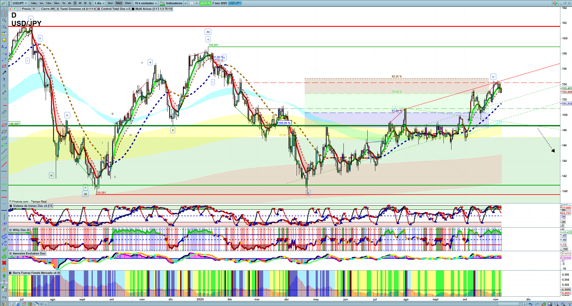Activate the magnifying glass zoom tool
The image size is (572, 306).
[4, 20]
